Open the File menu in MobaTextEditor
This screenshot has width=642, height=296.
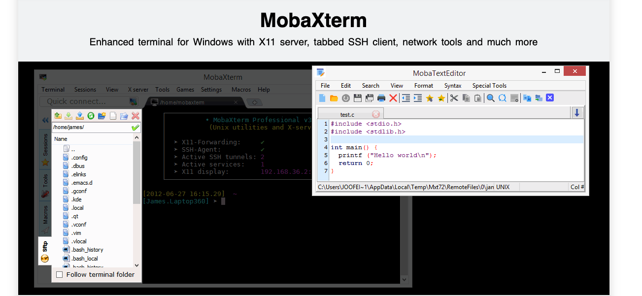coord(325,86)
